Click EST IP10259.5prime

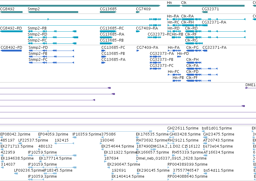tap(42, 152)
